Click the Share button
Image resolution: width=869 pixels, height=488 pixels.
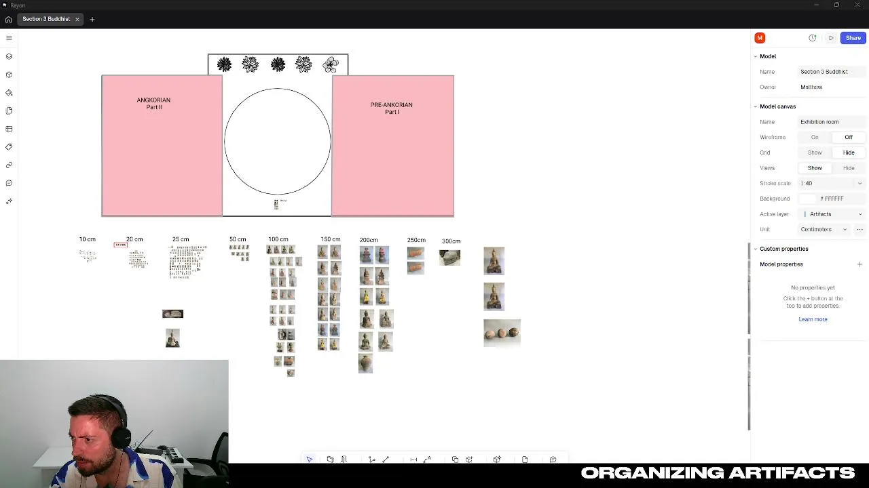pyautogui.click(x=853, y=38)
